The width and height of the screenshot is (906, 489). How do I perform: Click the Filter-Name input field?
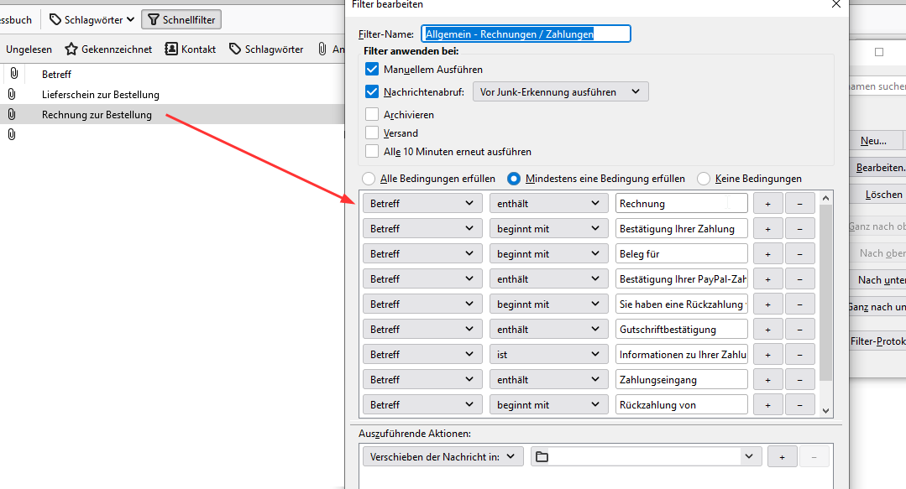coord(526,34)
